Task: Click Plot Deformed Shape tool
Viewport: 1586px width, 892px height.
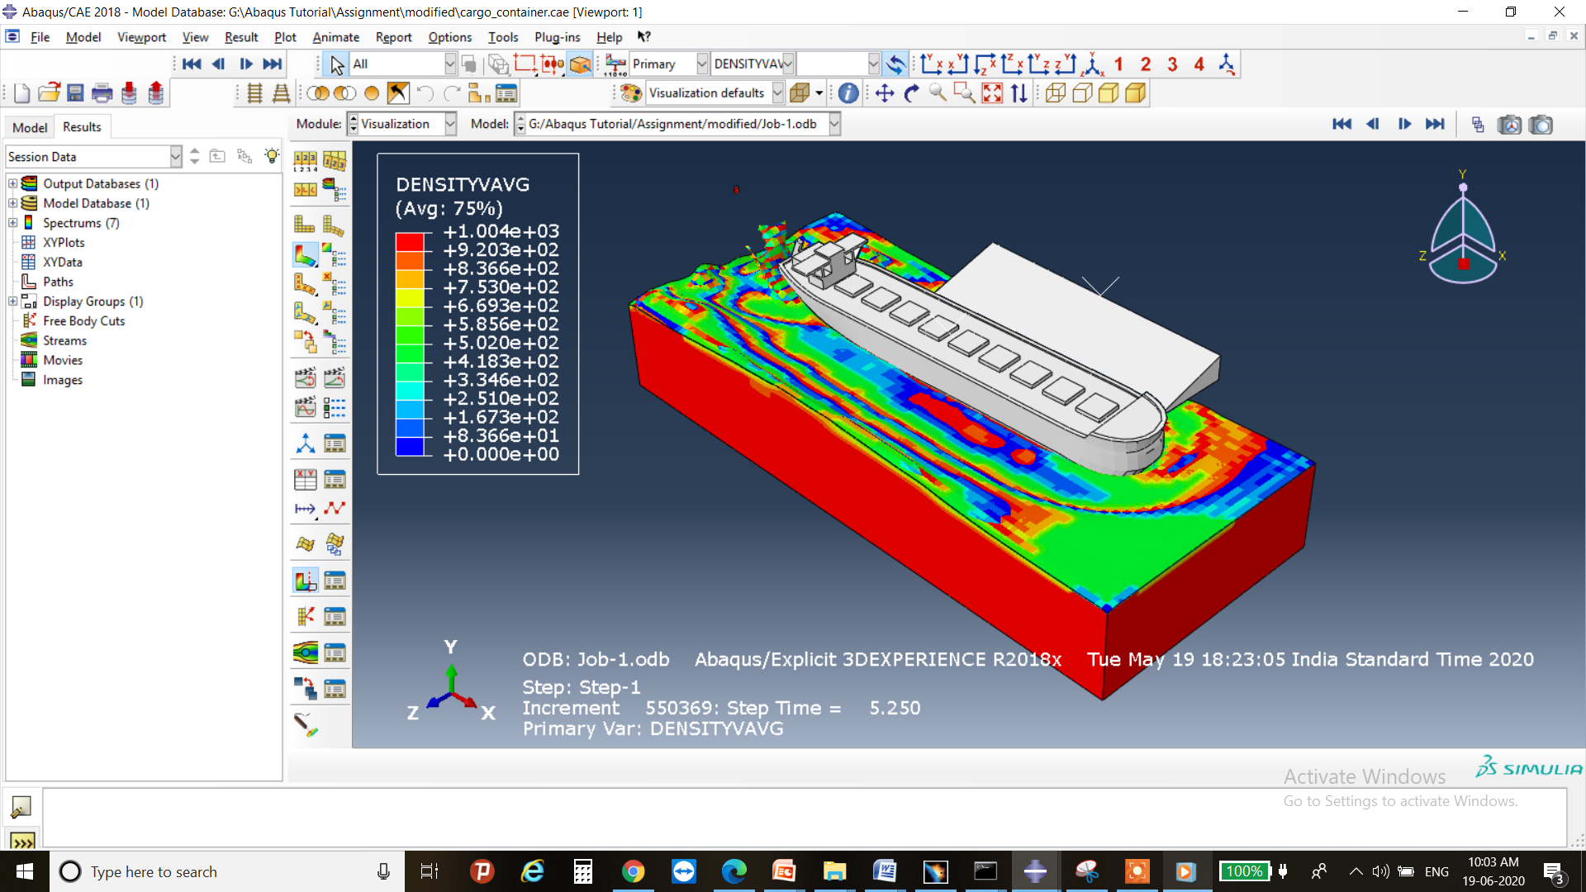Action: click(x=334, y=225)
